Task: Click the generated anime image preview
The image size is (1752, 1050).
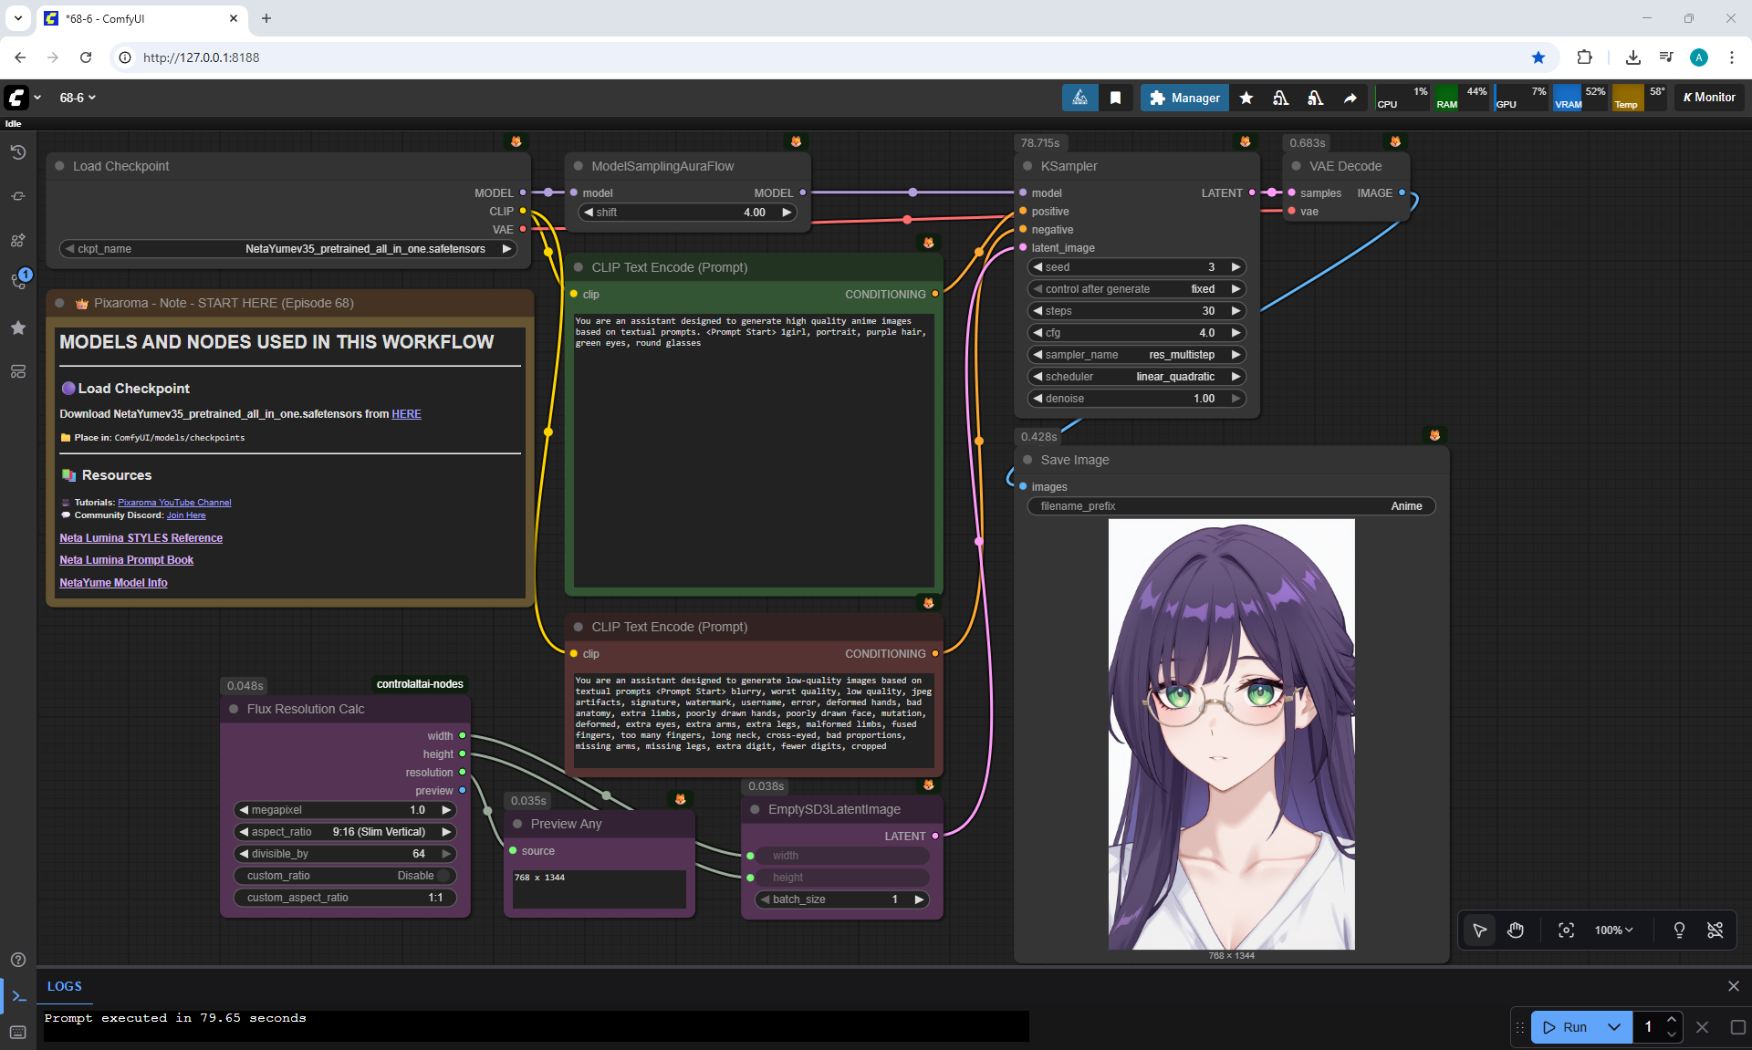Action: 1231,734
